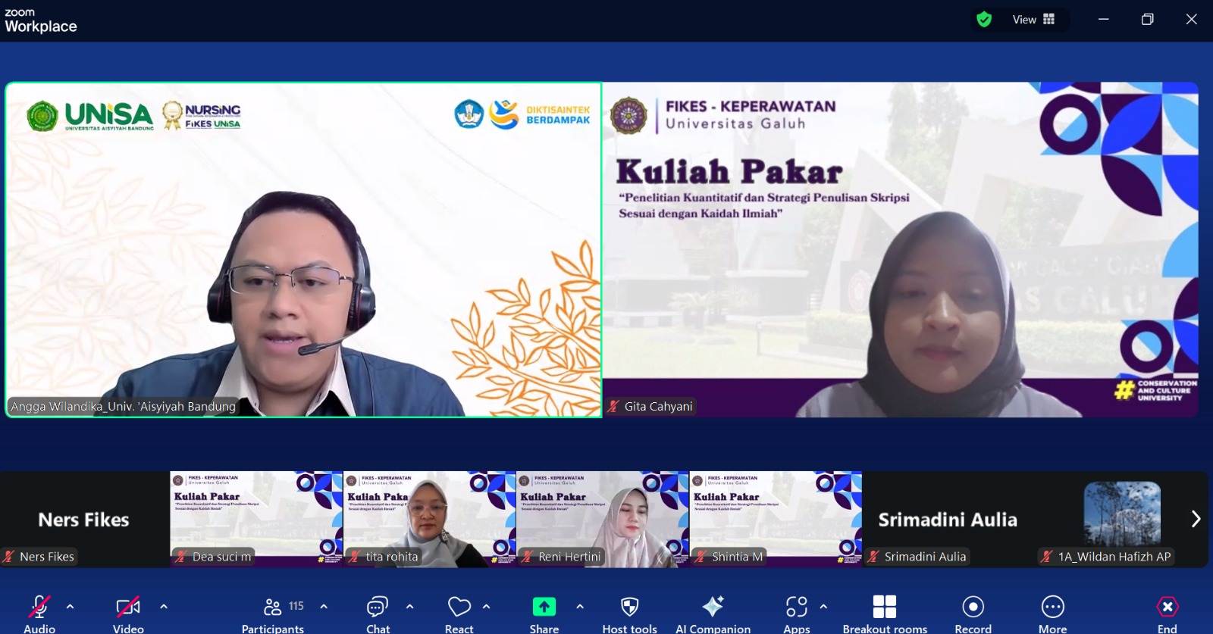Open the View layout menu
Viewport: 1213px width, 634px height.
[x=1033, y=20]
